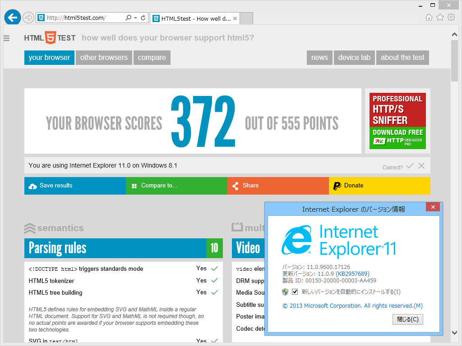Click the forward navigation arrow
The image size is (462, 346).
[x=28, y=18]
